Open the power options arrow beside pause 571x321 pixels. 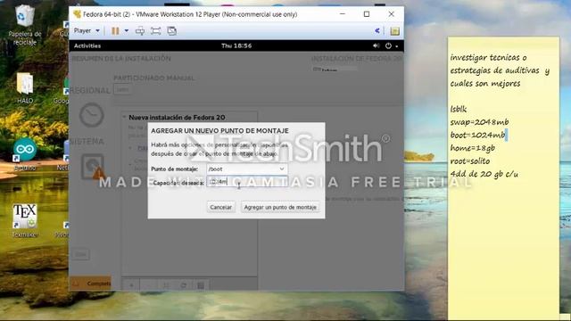(x=127, y=31)
